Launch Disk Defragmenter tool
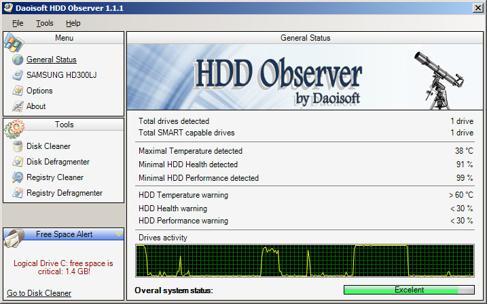Screen dimensions: 487x304 coord(58,162)
